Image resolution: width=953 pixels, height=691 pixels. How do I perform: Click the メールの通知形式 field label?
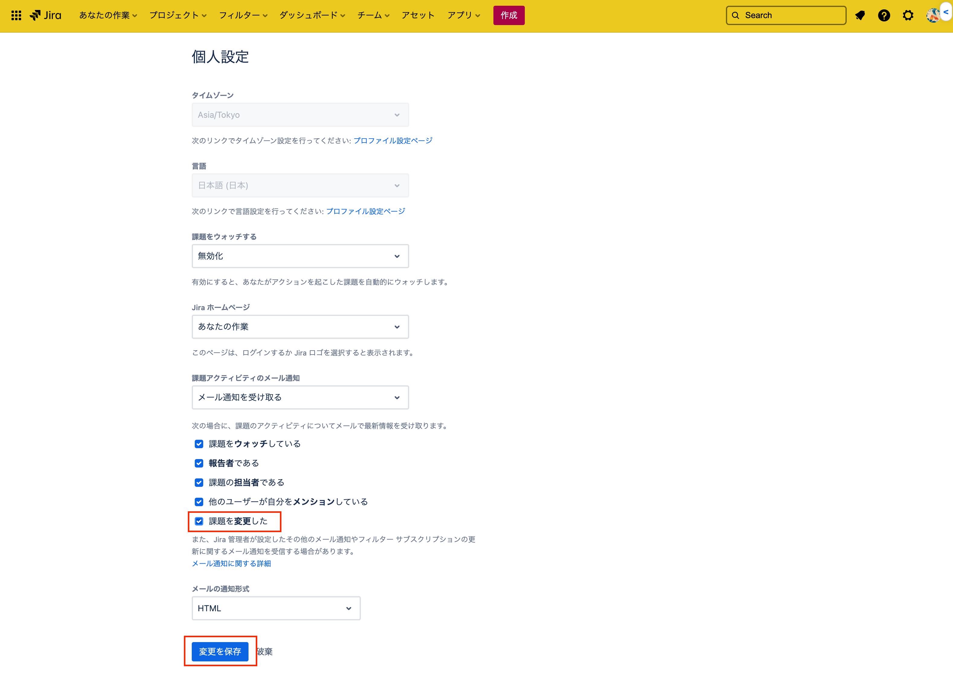(220, 589)
